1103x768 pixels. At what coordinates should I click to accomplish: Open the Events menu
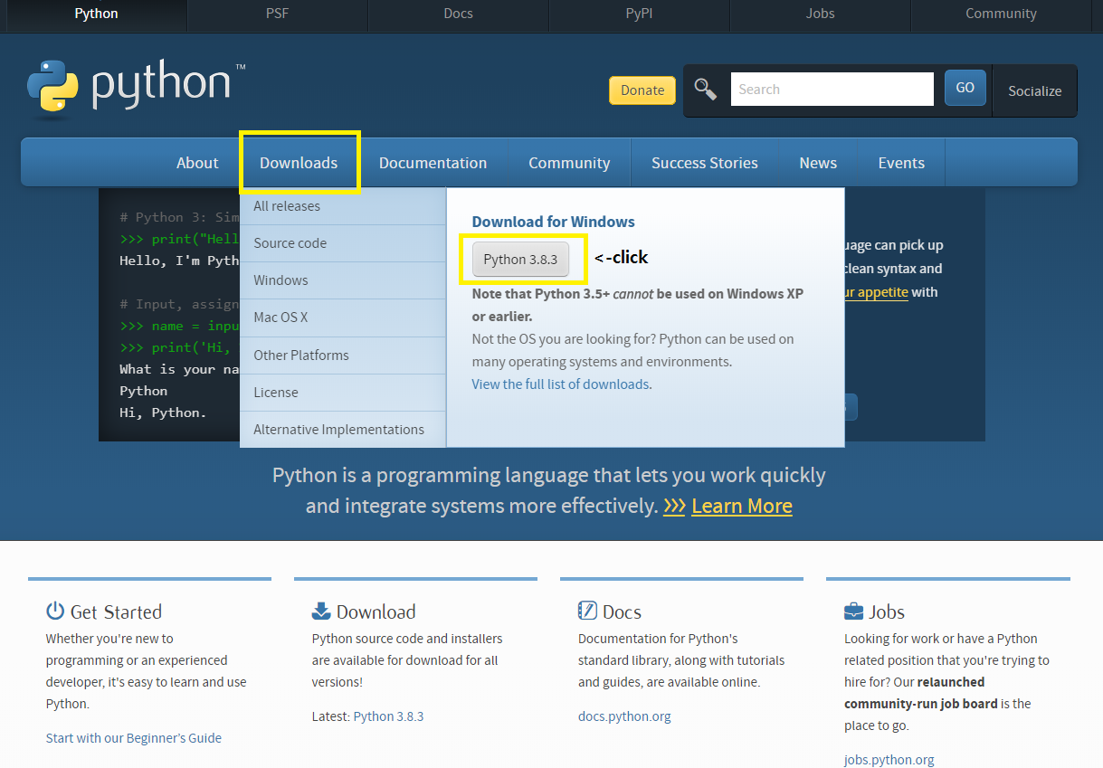tap(901, 163)
